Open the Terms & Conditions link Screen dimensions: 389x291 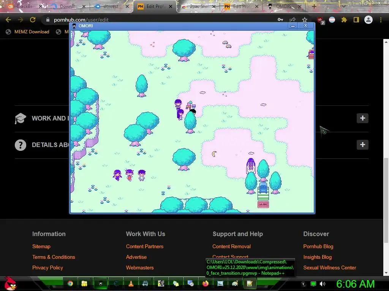point(54,257)
